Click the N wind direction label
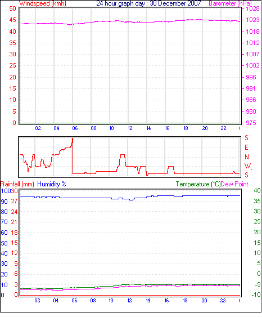262x317 pixels. (x=247, y=157)
